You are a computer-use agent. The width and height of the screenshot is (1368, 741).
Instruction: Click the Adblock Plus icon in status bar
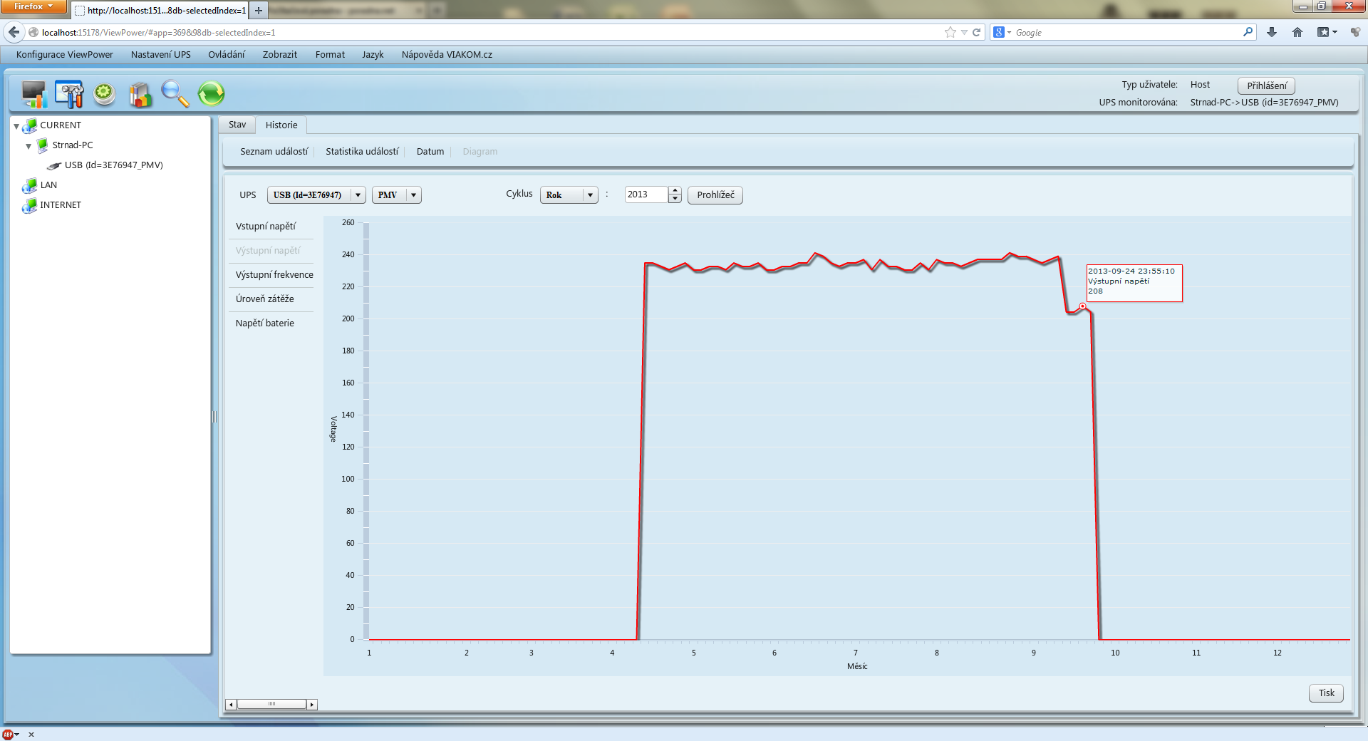pos(8,735)
